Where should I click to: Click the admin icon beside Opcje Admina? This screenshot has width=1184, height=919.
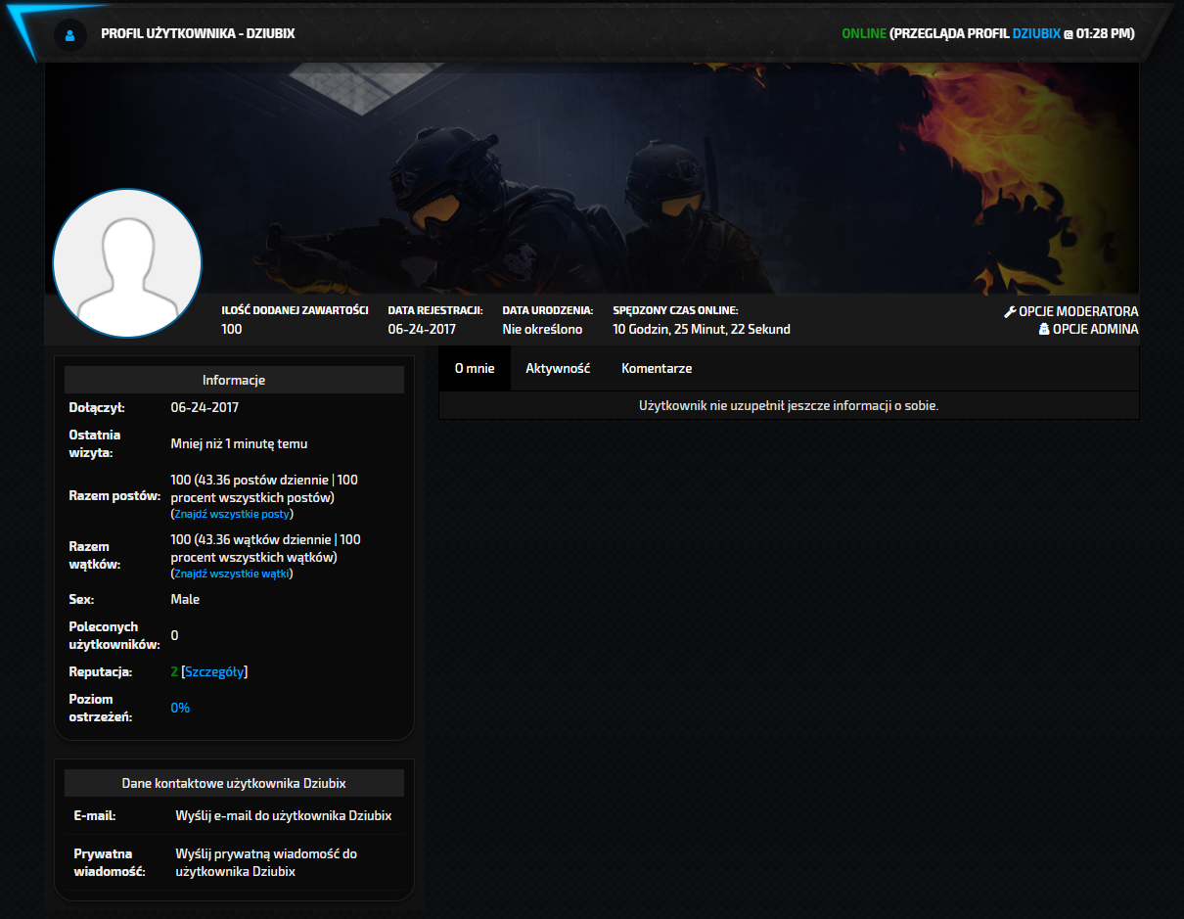[x=1044, y=330]
